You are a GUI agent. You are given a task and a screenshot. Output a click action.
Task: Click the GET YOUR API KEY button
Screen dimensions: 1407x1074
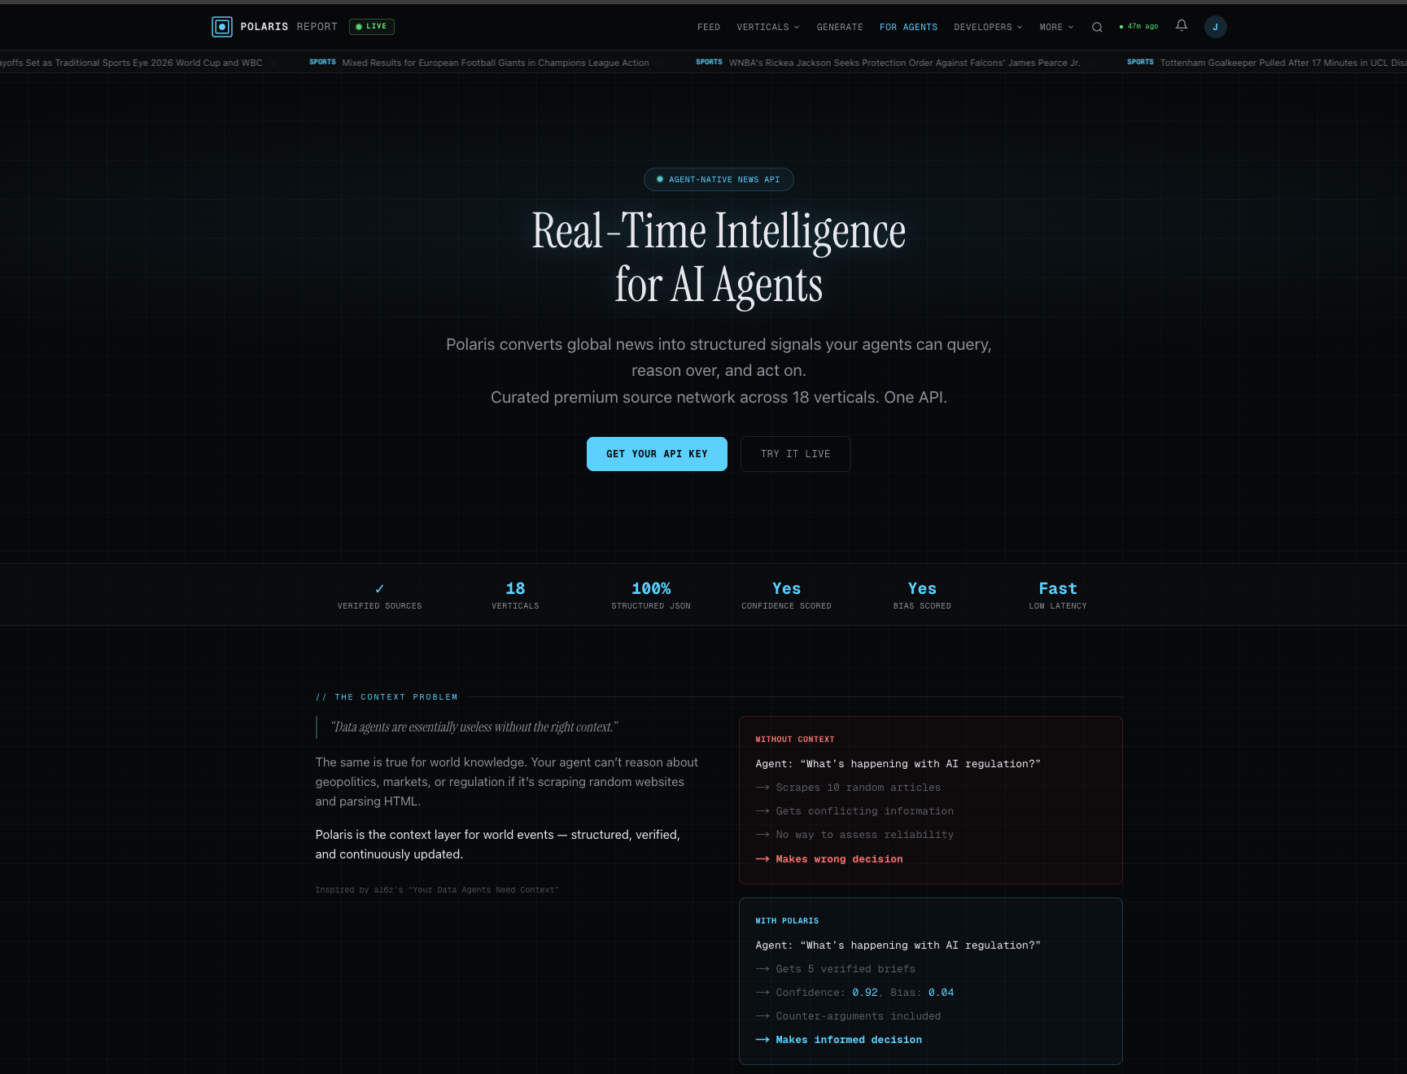tap(657, 453)
